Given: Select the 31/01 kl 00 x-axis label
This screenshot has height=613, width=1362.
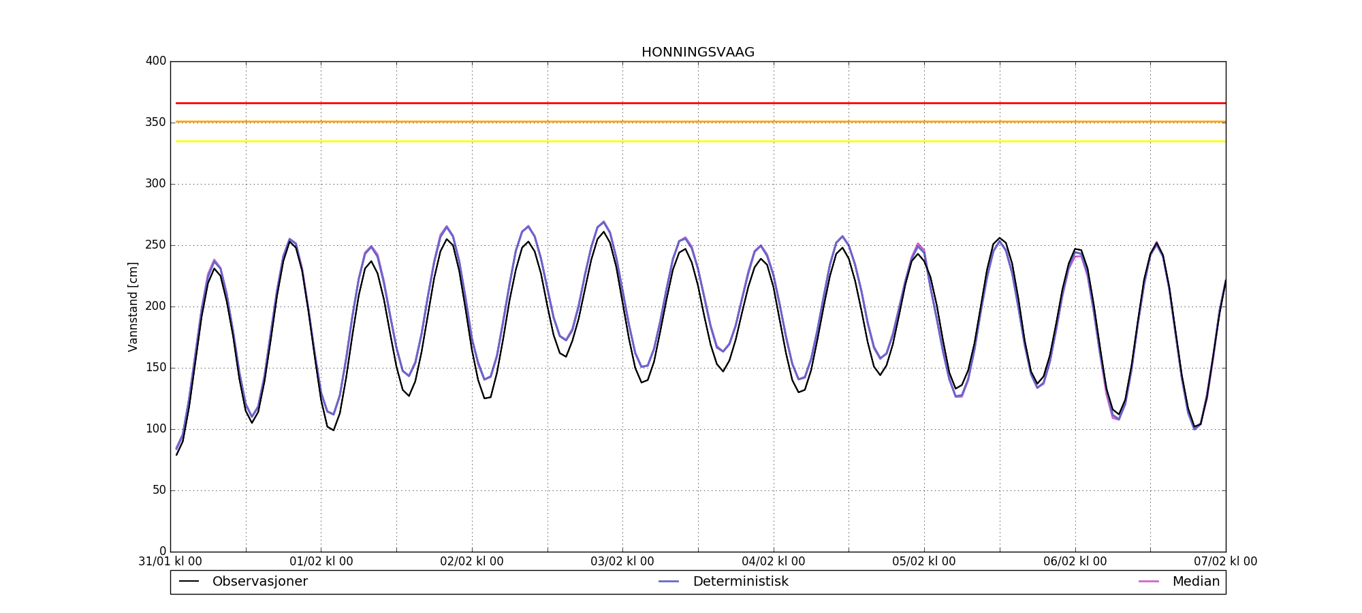Looking at the screenshot, I should click(170, 562).
